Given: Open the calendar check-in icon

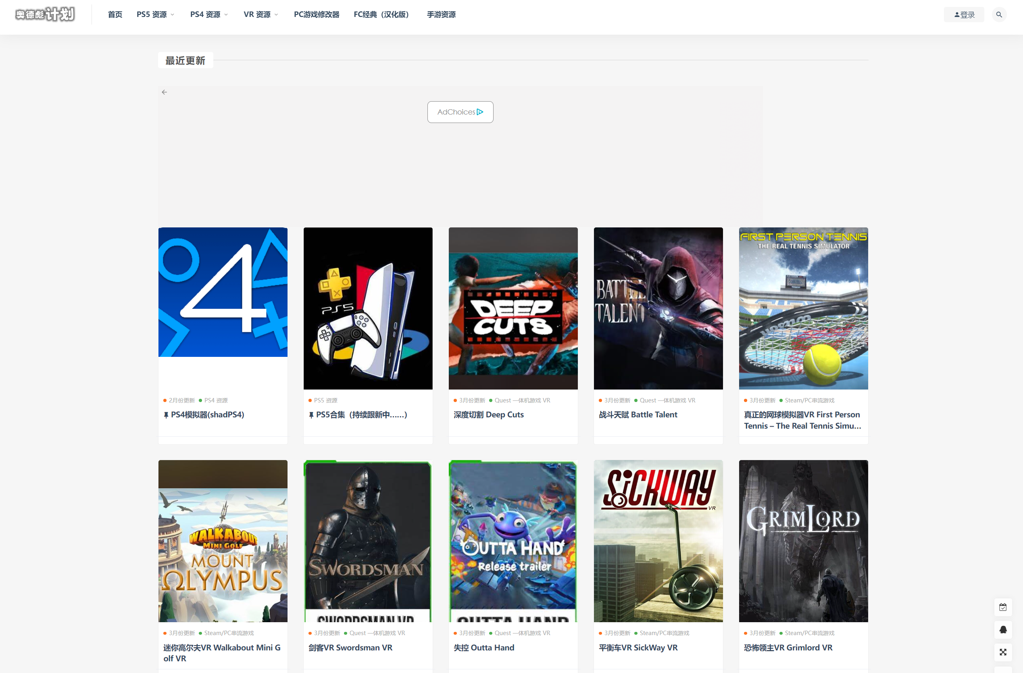Looking at the screenshot, I should 1002,607.
